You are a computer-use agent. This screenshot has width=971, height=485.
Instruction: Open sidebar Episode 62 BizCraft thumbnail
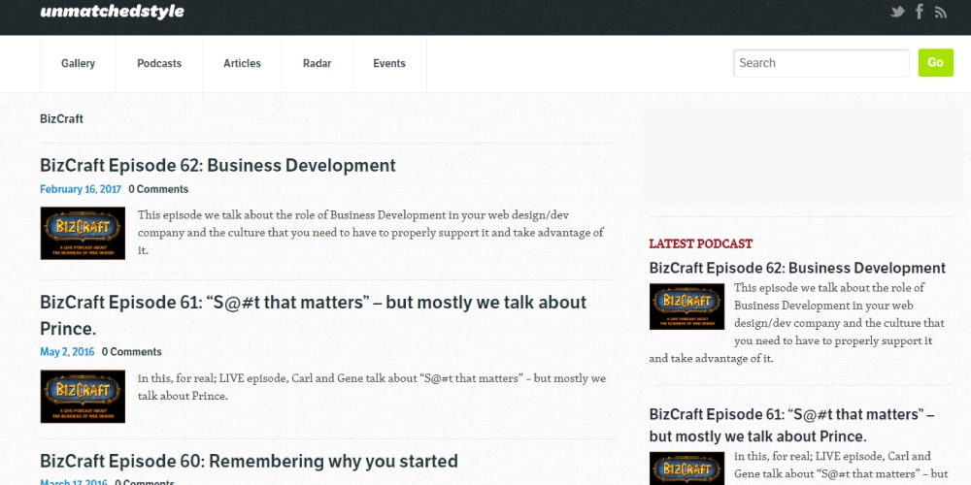click(x=686, y=307)
